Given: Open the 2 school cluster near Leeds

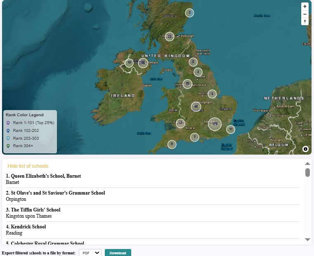Looking at the screenshot, I should (x=198, y=72).
